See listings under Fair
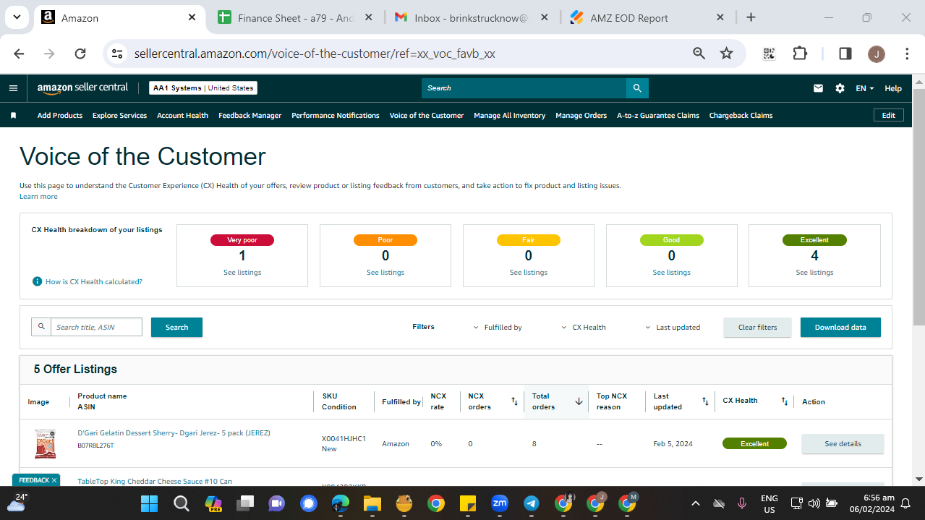This screenshot has width=925, height=520. (529, 273)
